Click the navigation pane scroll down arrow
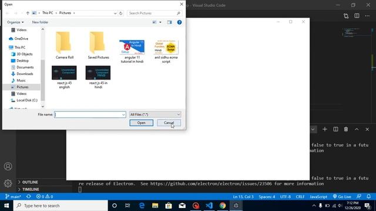This screenshot has height=211, width=376. point(43,107)
